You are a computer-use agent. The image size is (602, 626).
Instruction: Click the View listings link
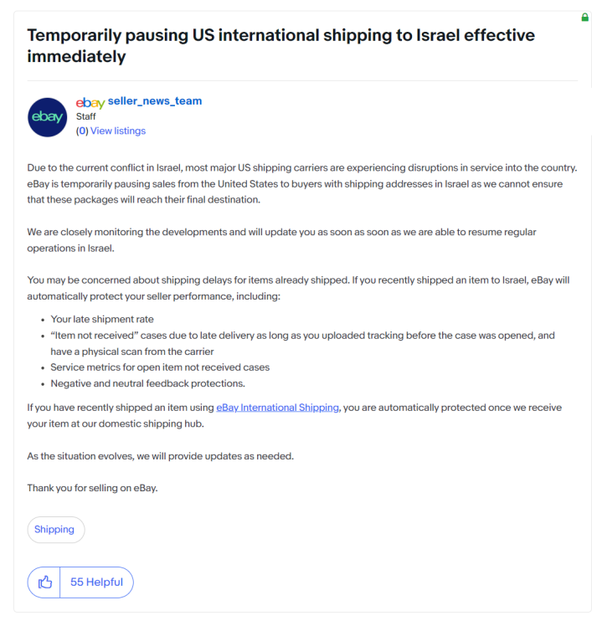click(x=118, y=131)
